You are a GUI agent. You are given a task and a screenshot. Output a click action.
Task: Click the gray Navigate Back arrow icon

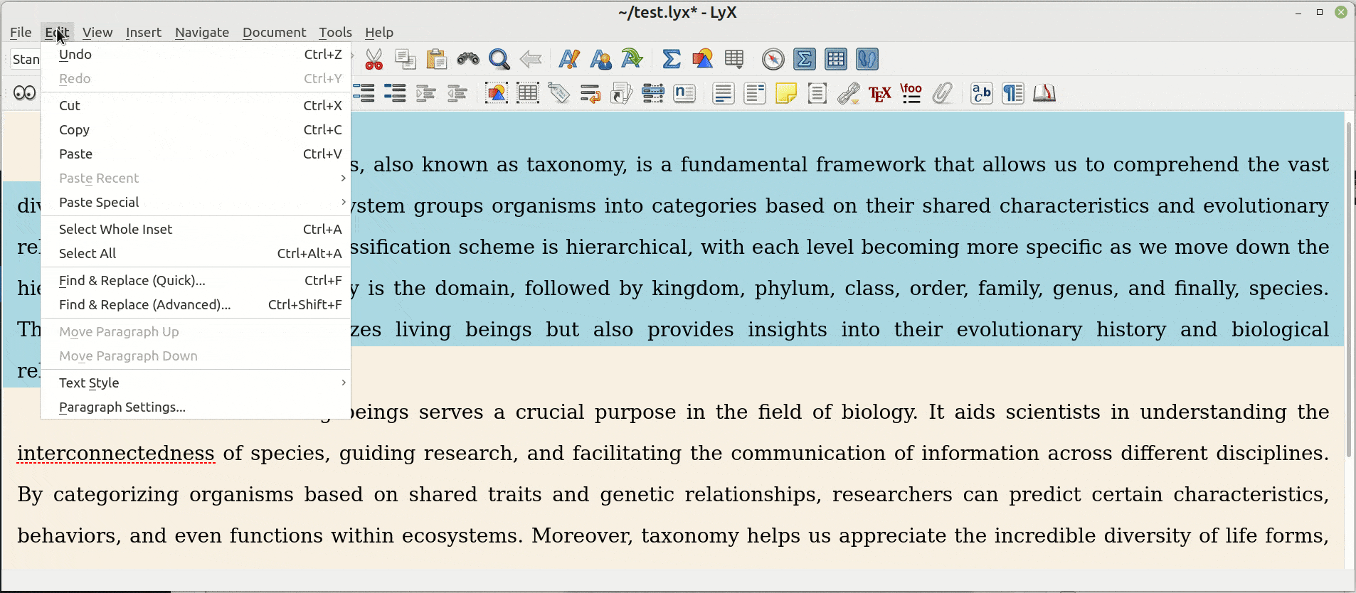[531, 59]
